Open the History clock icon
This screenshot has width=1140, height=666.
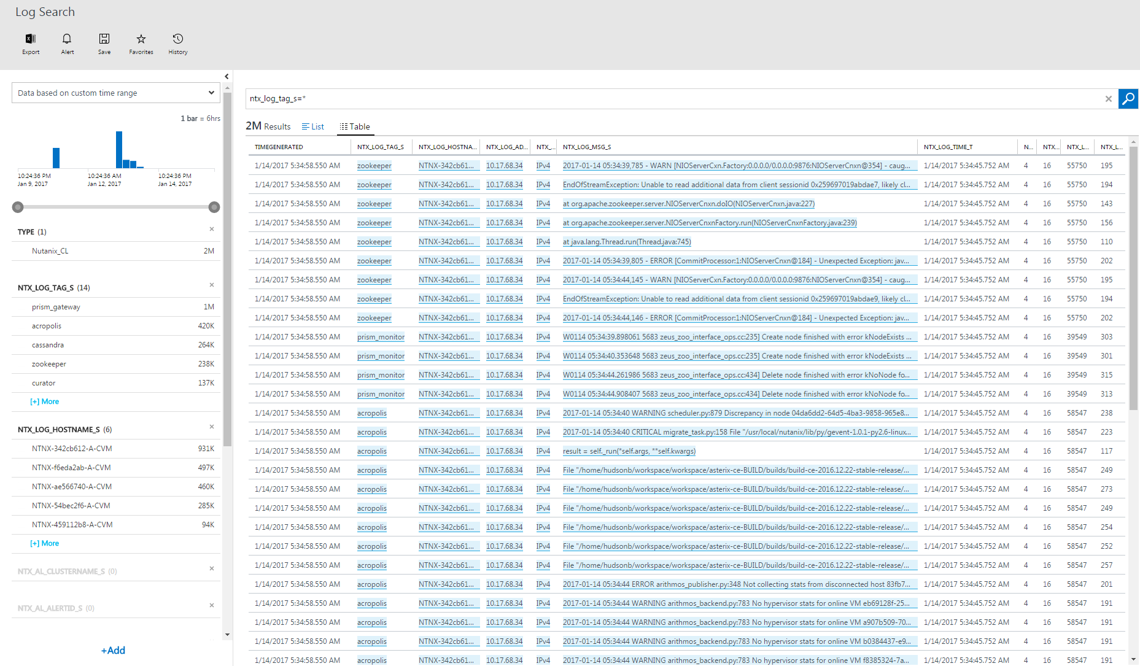tap(178, 39)
